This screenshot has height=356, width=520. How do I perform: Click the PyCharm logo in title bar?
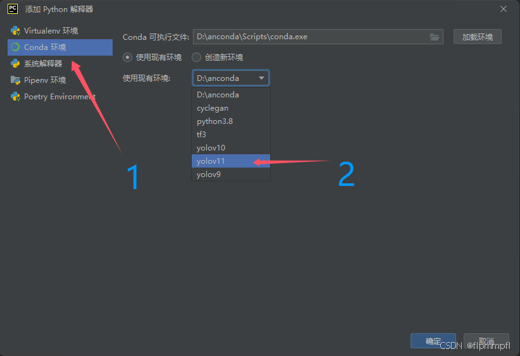[13, 9]
